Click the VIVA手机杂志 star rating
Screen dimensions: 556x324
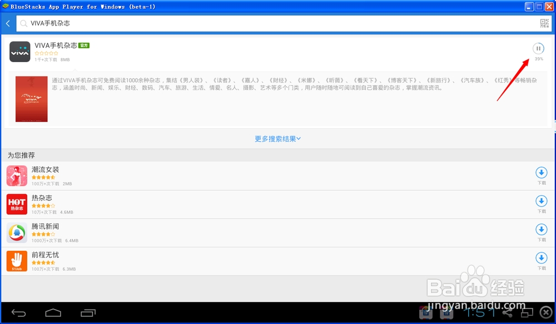[x=47, y=53]
